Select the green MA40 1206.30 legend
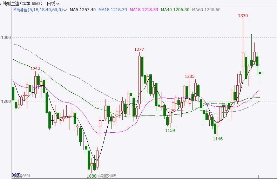 (175, 10)
